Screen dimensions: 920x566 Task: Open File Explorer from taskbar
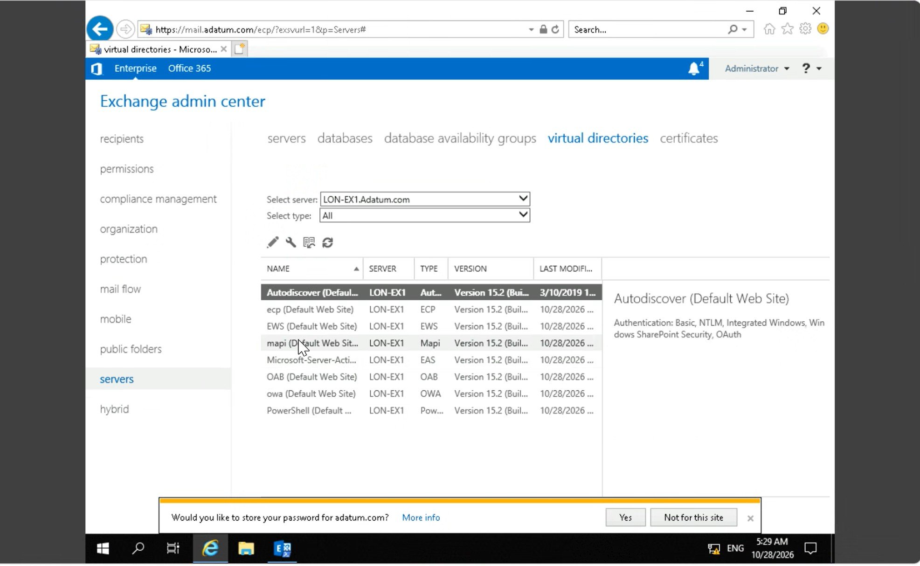pyautogui.click(x=246, y=549)
